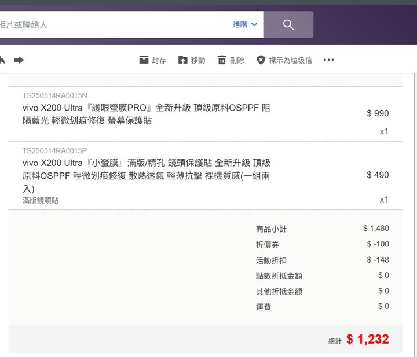Archive the message with the 封存 button
Viewport: 417px width, 357px height.
tap(153, 60)
